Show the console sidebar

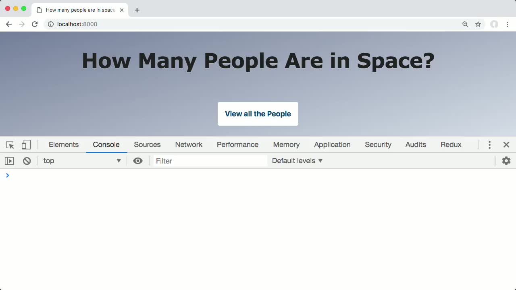tap(9, 161)
